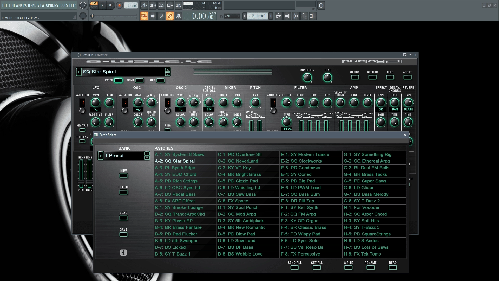Toggle step editing mode icon
The height and width of the screenshot is (281, 499).
coord(161,16)
